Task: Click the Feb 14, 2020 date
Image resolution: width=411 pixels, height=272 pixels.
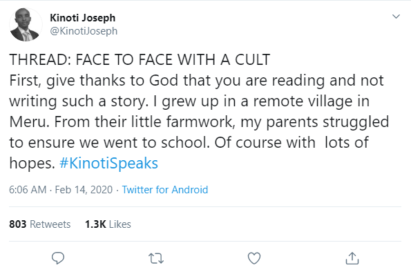Action: (x=84, y=189)
